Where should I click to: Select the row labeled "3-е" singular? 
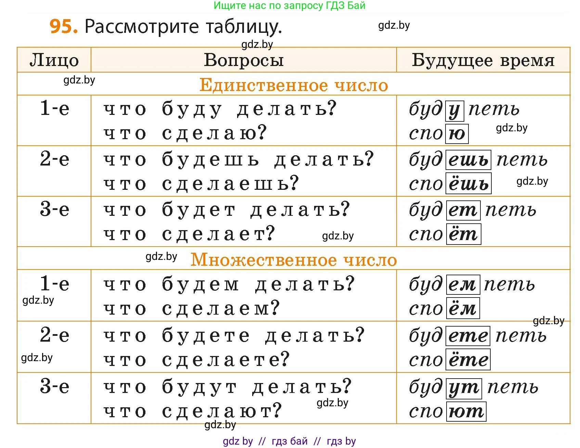pos(55,209)
